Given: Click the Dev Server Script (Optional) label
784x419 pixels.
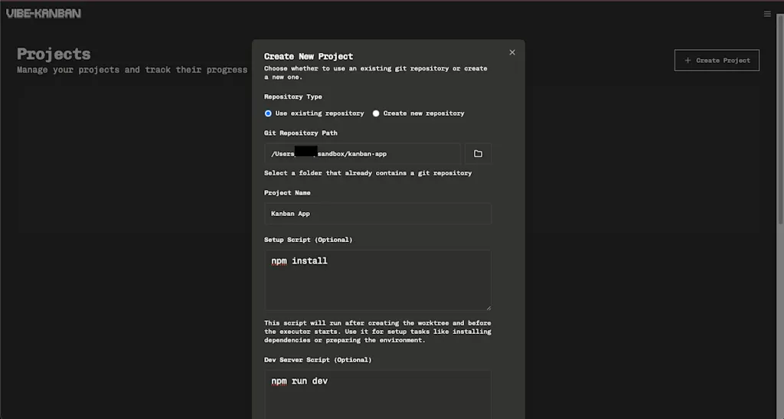Looking at the screenshot, I should [318, 359].
